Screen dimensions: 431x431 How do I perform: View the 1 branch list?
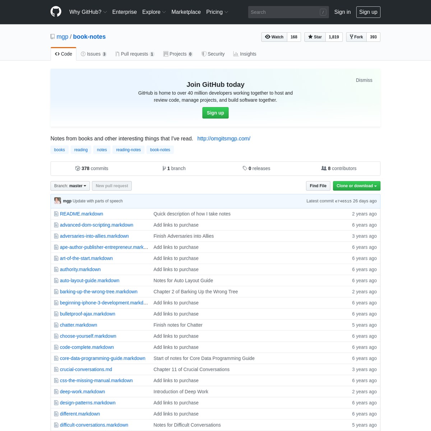click(174, 168)
